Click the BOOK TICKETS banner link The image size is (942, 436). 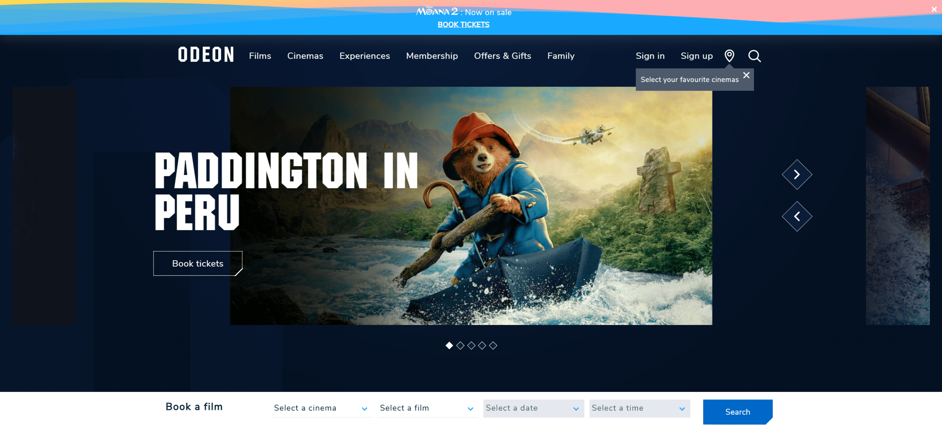pyautogui.click(x=463, y=24)
